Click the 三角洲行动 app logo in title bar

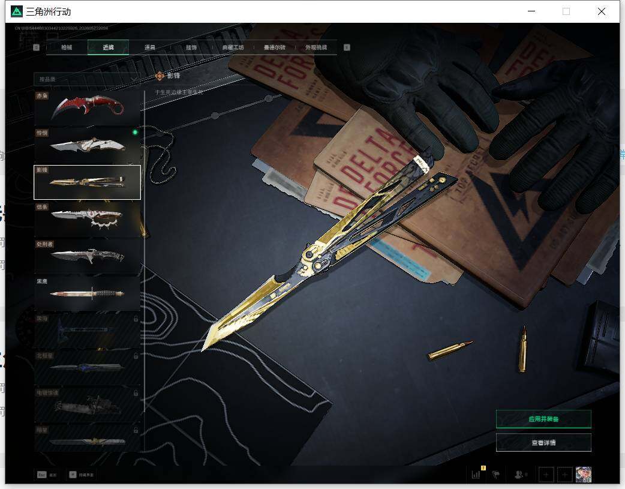17,11
